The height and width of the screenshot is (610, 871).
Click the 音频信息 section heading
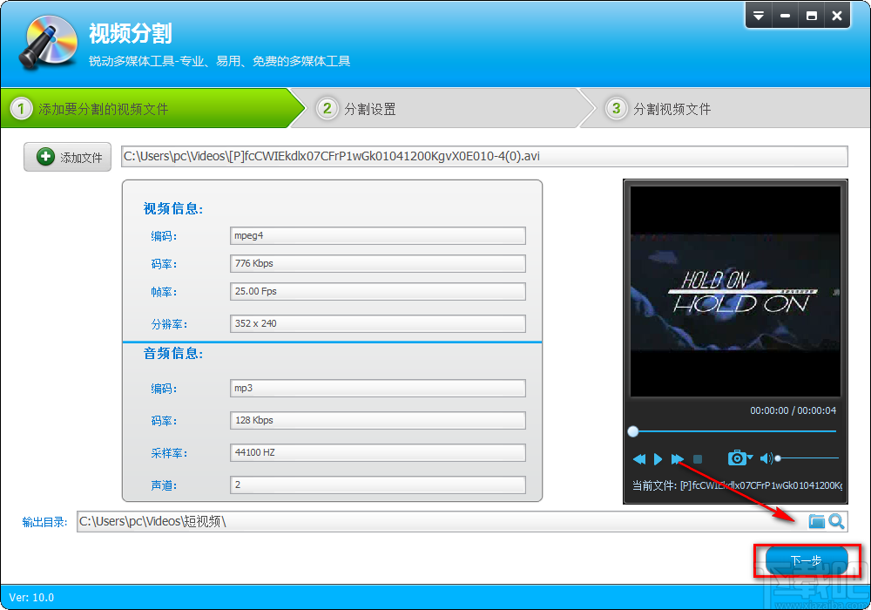[173, 353]
